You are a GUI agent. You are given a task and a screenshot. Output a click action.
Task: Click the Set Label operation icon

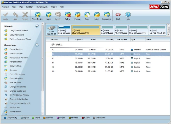pyautogui.click(x=6, y=70)
